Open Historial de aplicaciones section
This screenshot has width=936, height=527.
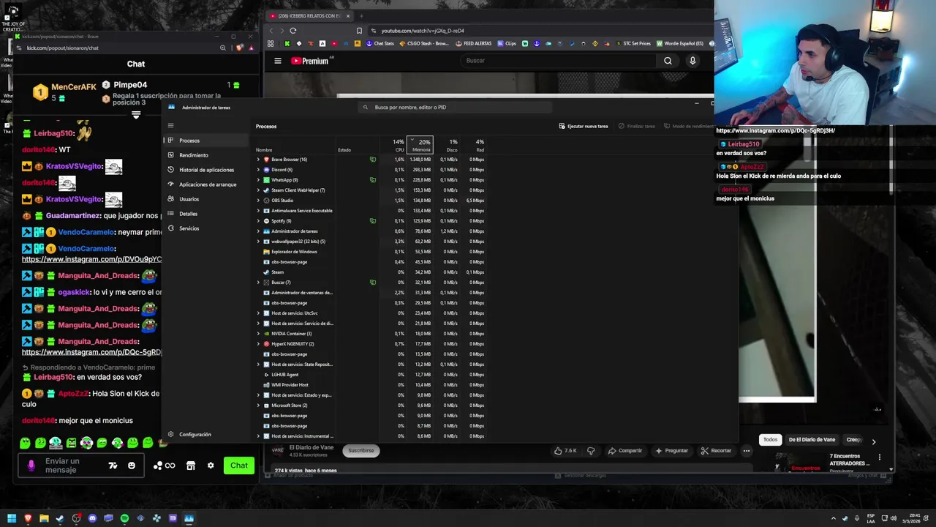pos(206,170)
